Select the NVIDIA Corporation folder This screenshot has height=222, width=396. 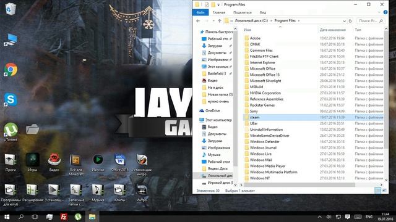[265, 93]
